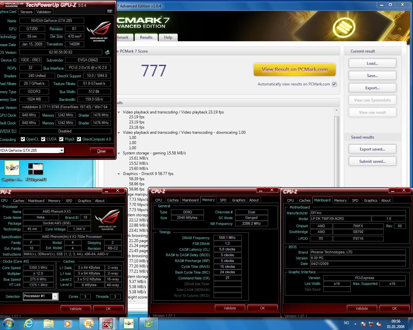Click the Republic of Gamers logo in GPU-Z
The height and width of the screenshot is (330, 413).
pos(99,32)
